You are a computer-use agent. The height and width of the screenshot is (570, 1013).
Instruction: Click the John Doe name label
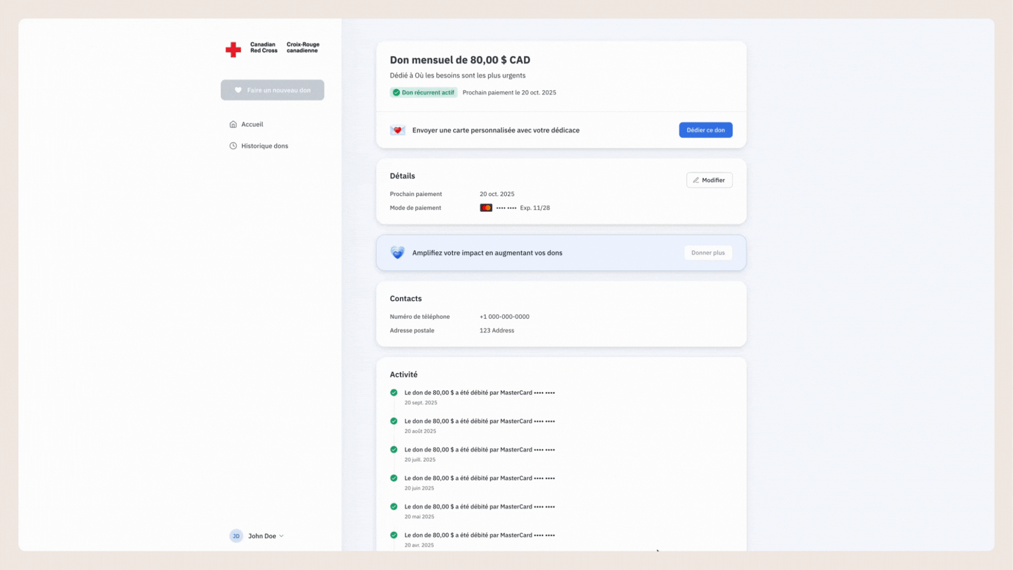pyautogui.click(x=262, y=536)
